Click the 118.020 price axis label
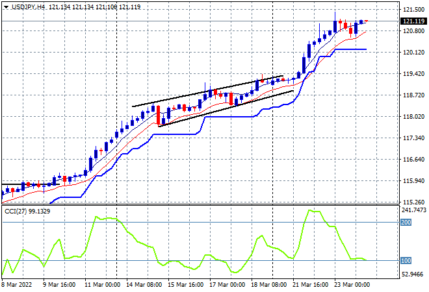429x292 pixels. coord(413,117)
